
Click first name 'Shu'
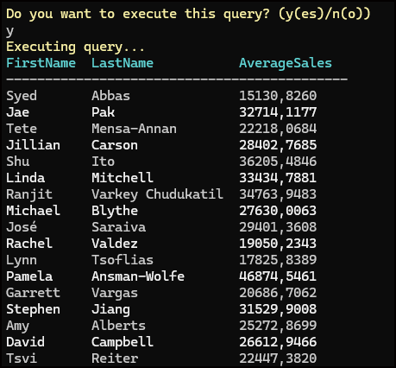(18, 162)
